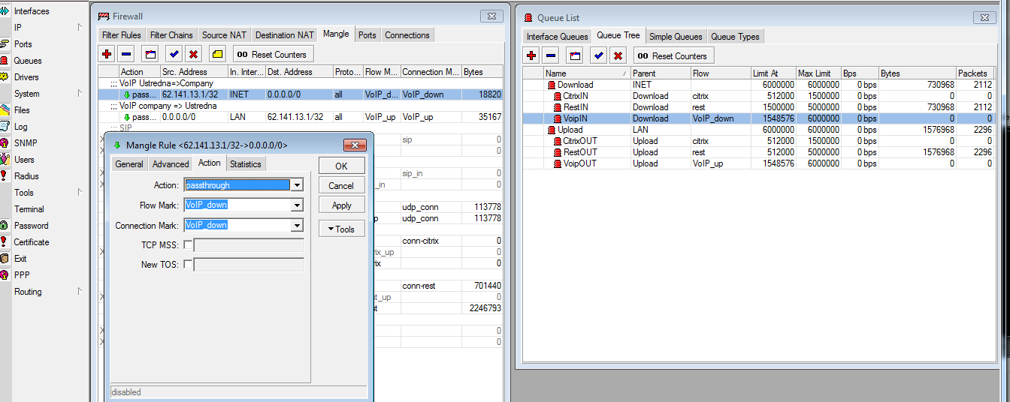Image resolution: width=1010 pixels, height=402 pixels.
Task: Click the yellow filter icon in Firewall toolbar
Action: click(x=217, y=54)
